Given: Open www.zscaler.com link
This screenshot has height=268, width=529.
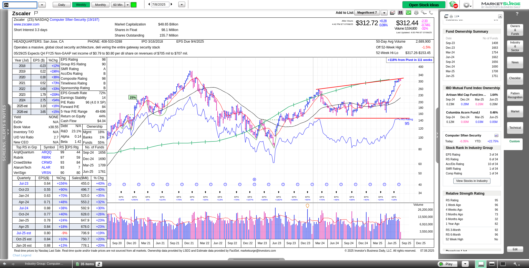Looking at the screenshot, I should tap(27, 24).
